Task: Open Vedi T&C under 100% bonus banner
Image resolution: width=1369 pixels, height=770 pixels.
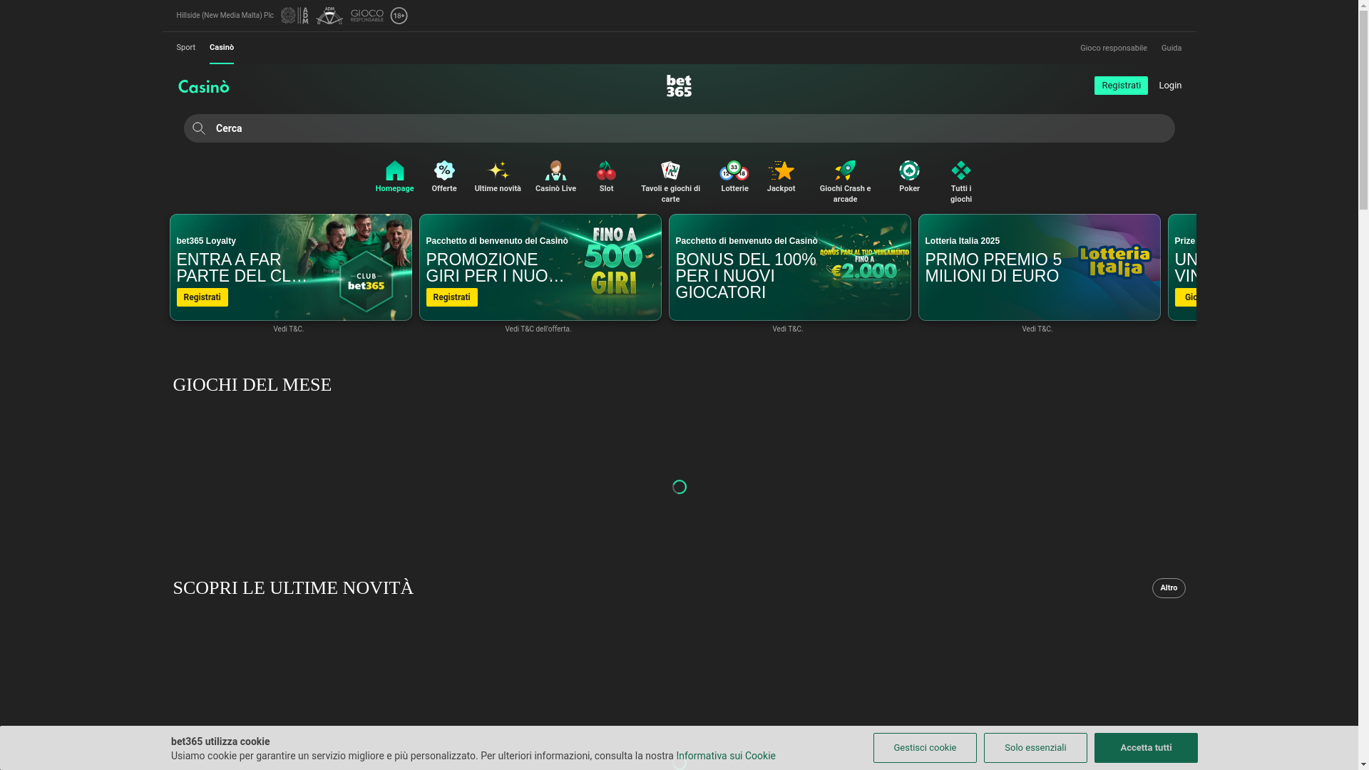Action: click(788, 329)
